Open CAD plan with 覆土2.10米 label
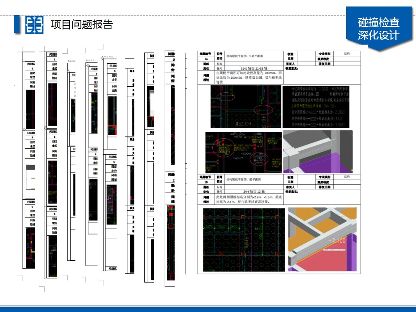This screenshot has width=416, height=312. 245,105
